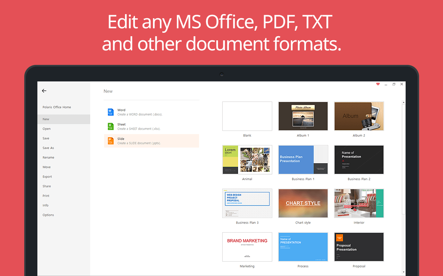Click the "Business Plan 2" label text
Screen dimensions: 443x276
[359, 179]
